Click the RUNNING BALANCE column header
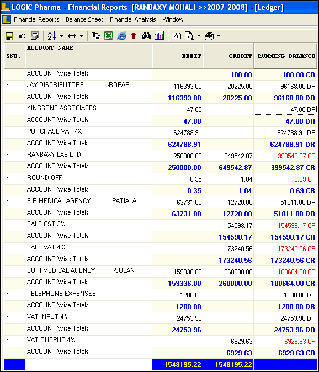Screen dimensions: 319x372 click(285, 56)
